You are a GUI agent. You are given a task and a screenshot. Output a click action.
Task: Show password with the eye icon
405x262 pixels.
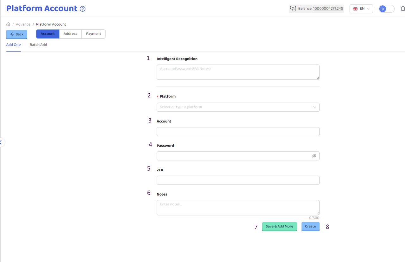[x=314, y=156]
